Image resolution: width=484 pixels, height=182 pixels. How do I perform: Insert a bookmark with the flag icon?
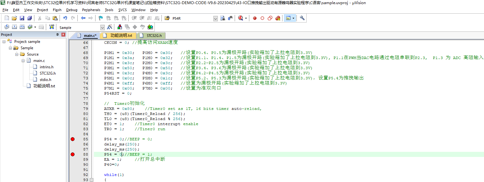[x=101, y=18]
